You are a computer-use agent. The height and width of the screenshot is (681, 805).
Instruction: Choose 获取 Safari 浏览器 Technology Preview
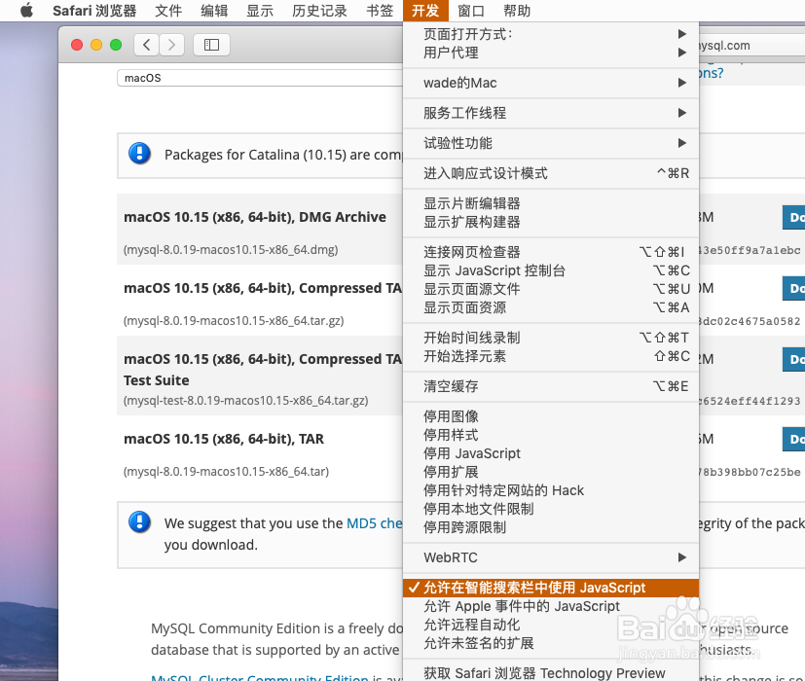(x=551, y=672)
